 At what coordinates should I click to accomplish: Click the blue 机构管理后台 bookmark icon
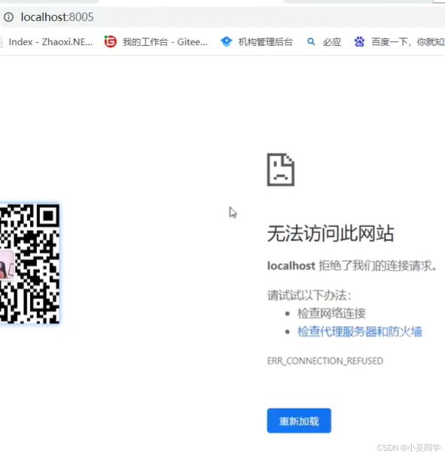226,42
